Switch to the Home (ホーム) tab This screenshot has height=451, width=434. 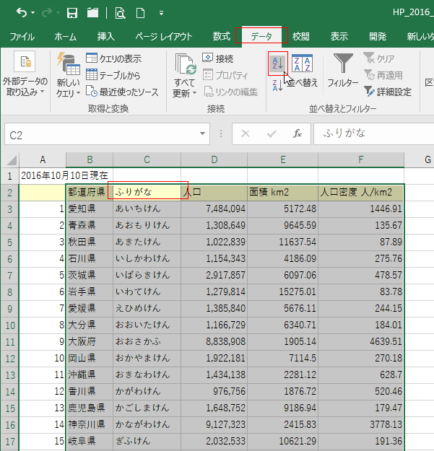coord(66,36)
